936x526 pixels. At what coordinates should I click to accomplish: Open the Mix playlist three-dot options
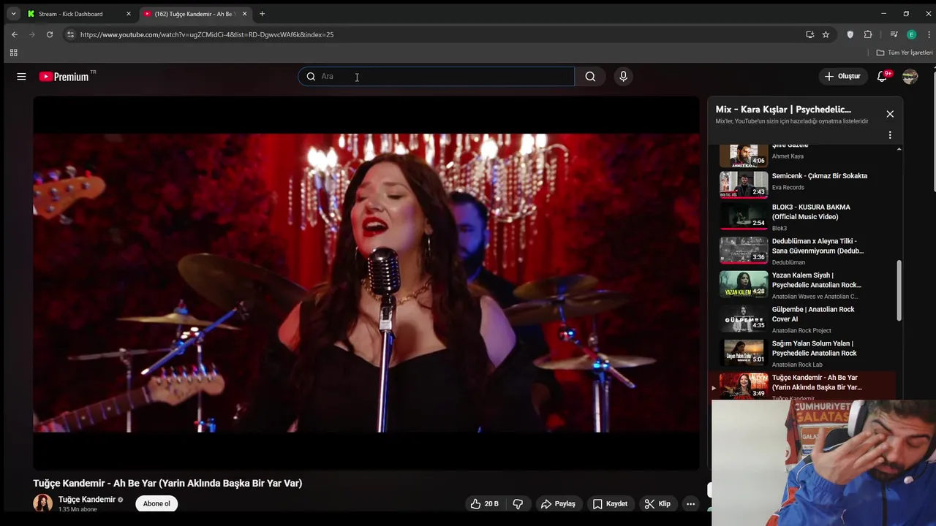pyautogui.click(x=890, y=135)
